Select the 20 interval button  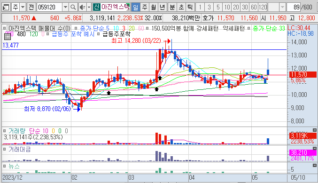pyautogui.click(x=236, y=8)
